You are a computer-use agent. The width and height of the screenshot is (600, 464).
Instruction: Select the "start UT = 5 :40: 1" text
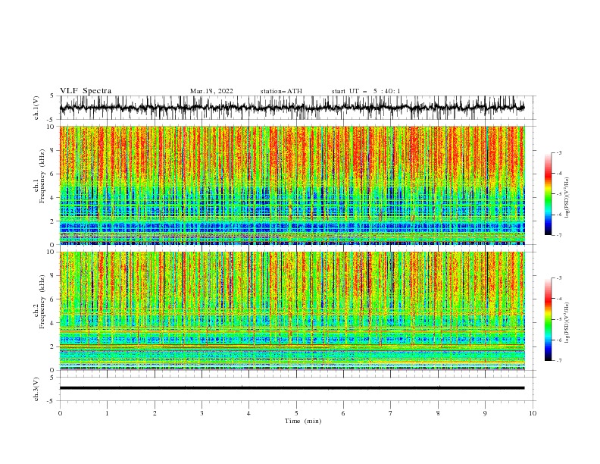(x=366, y=91)
